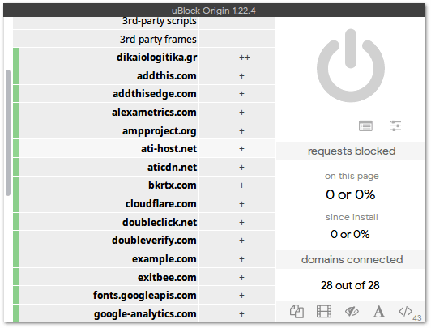
Task: Click local rule cell for google-analytics.com
Action: [256, 313]
